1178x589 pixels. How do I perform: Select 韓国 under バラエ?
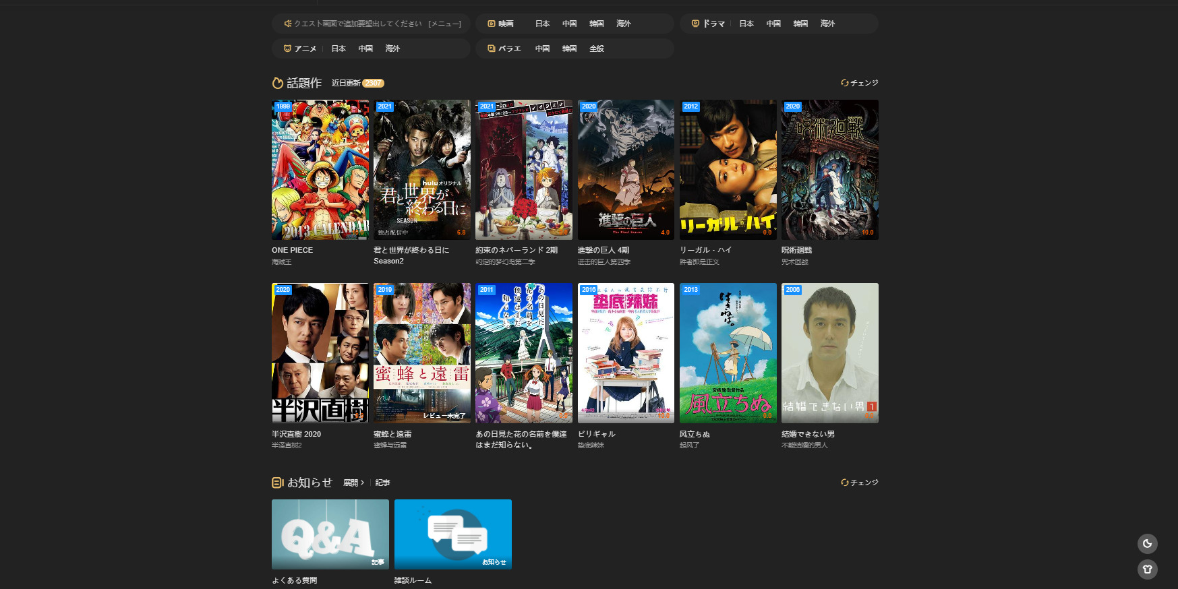click(x=570, y=49)
